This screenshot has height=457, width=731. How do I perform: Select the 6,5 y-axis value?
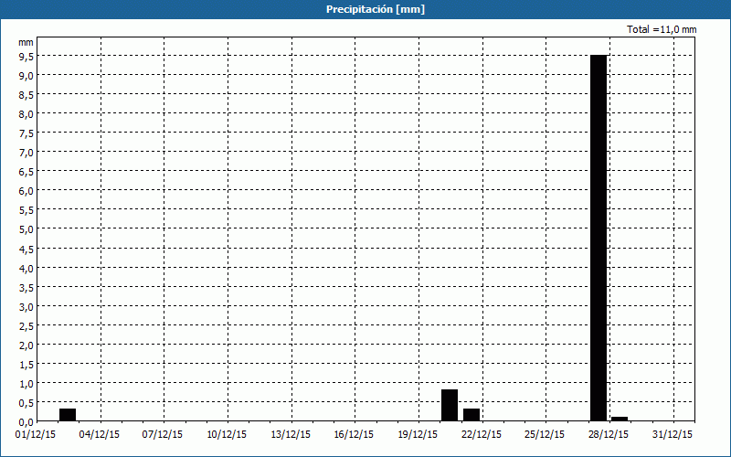[26, 172]
